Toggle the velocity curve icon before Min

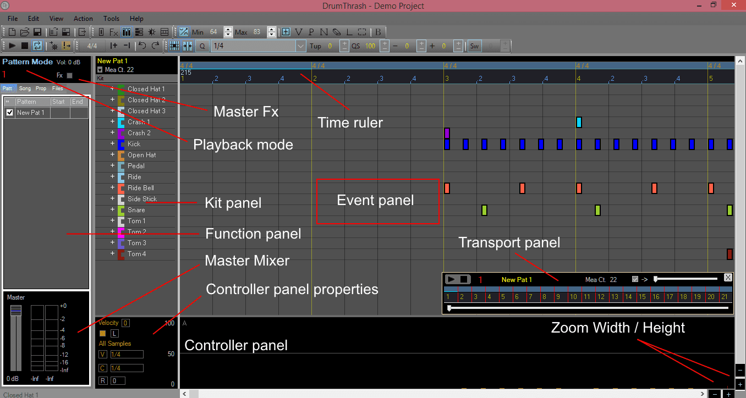pyautogui.click(x=184, y=32)
